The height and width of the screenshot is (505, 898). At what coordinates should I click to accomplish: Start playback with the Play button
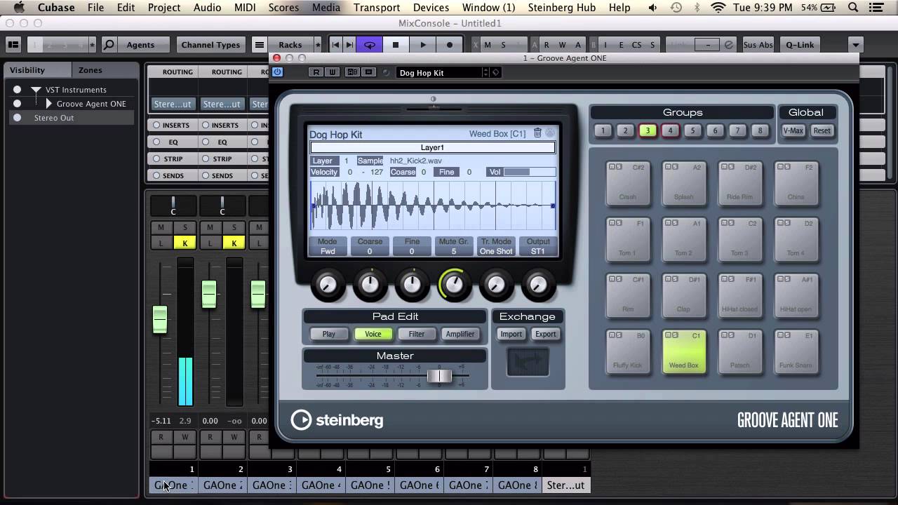(x=422, y=45)
